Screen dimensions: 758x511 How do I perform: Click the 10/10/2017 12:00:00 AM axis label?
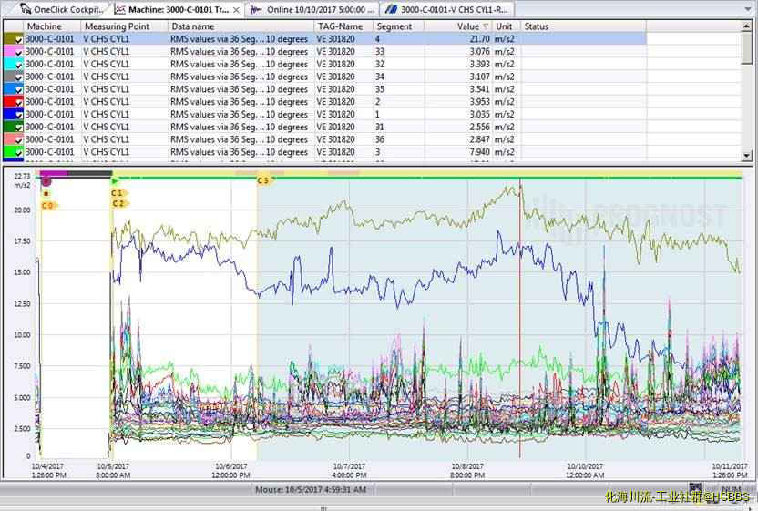pyautogui.click(x=585, y=471)
